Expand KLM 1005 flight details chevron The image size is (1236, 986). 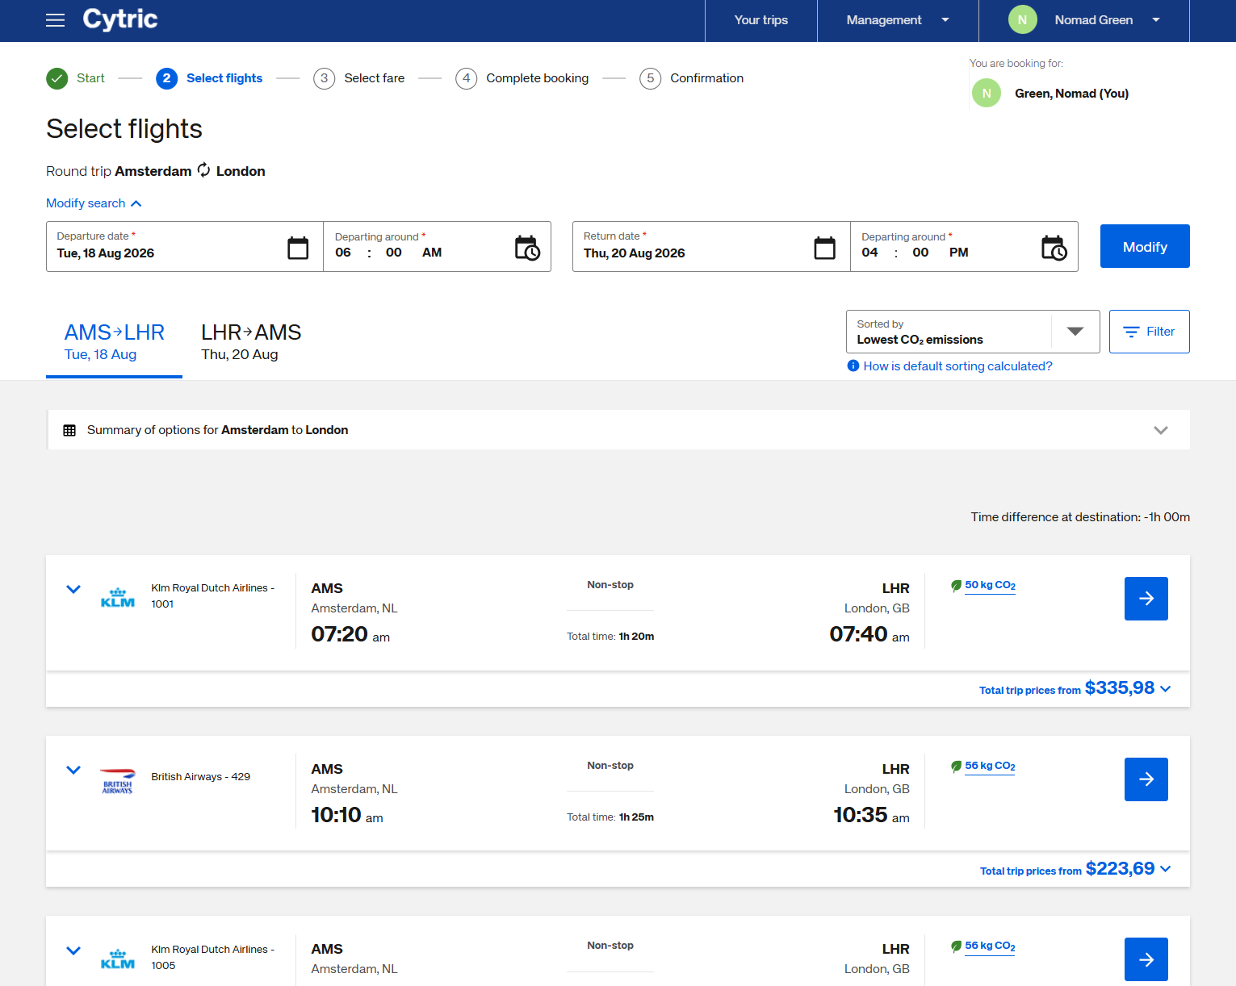(73, 950)
